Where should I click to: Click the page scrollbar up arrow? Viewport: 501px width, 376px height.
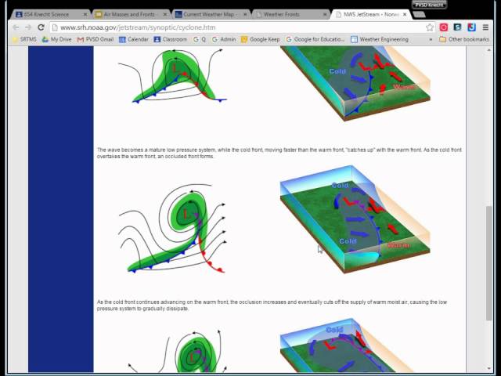click(x=488, y=50)
